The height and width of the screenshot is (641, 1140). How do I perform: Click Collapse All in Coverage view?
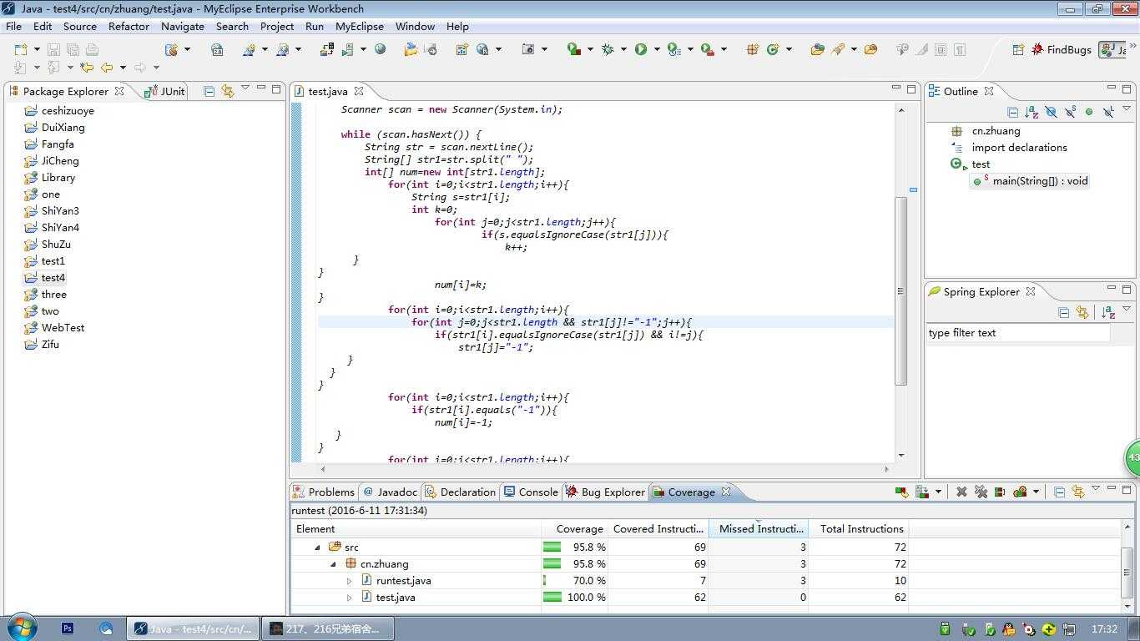point(1059,492)
